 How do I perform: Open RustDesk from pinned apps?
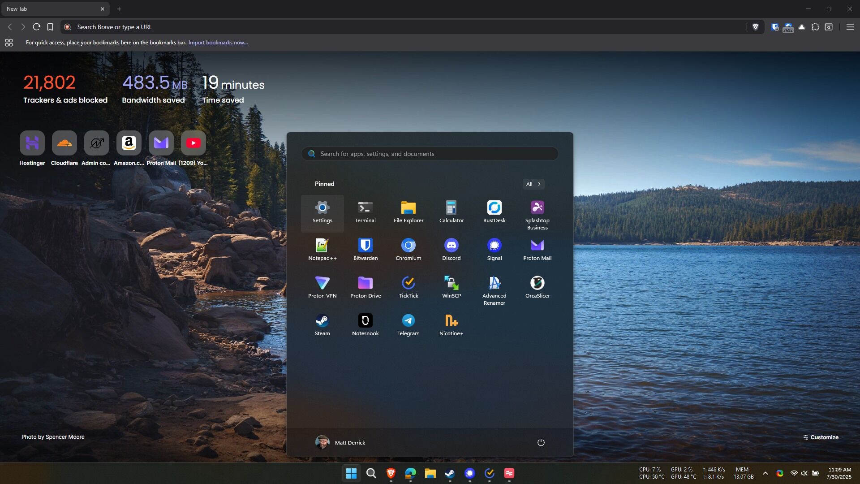pyautogui.click(x=494, y=212)
